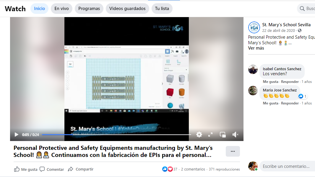Click the blue like reaction icon

click(165, 169)
